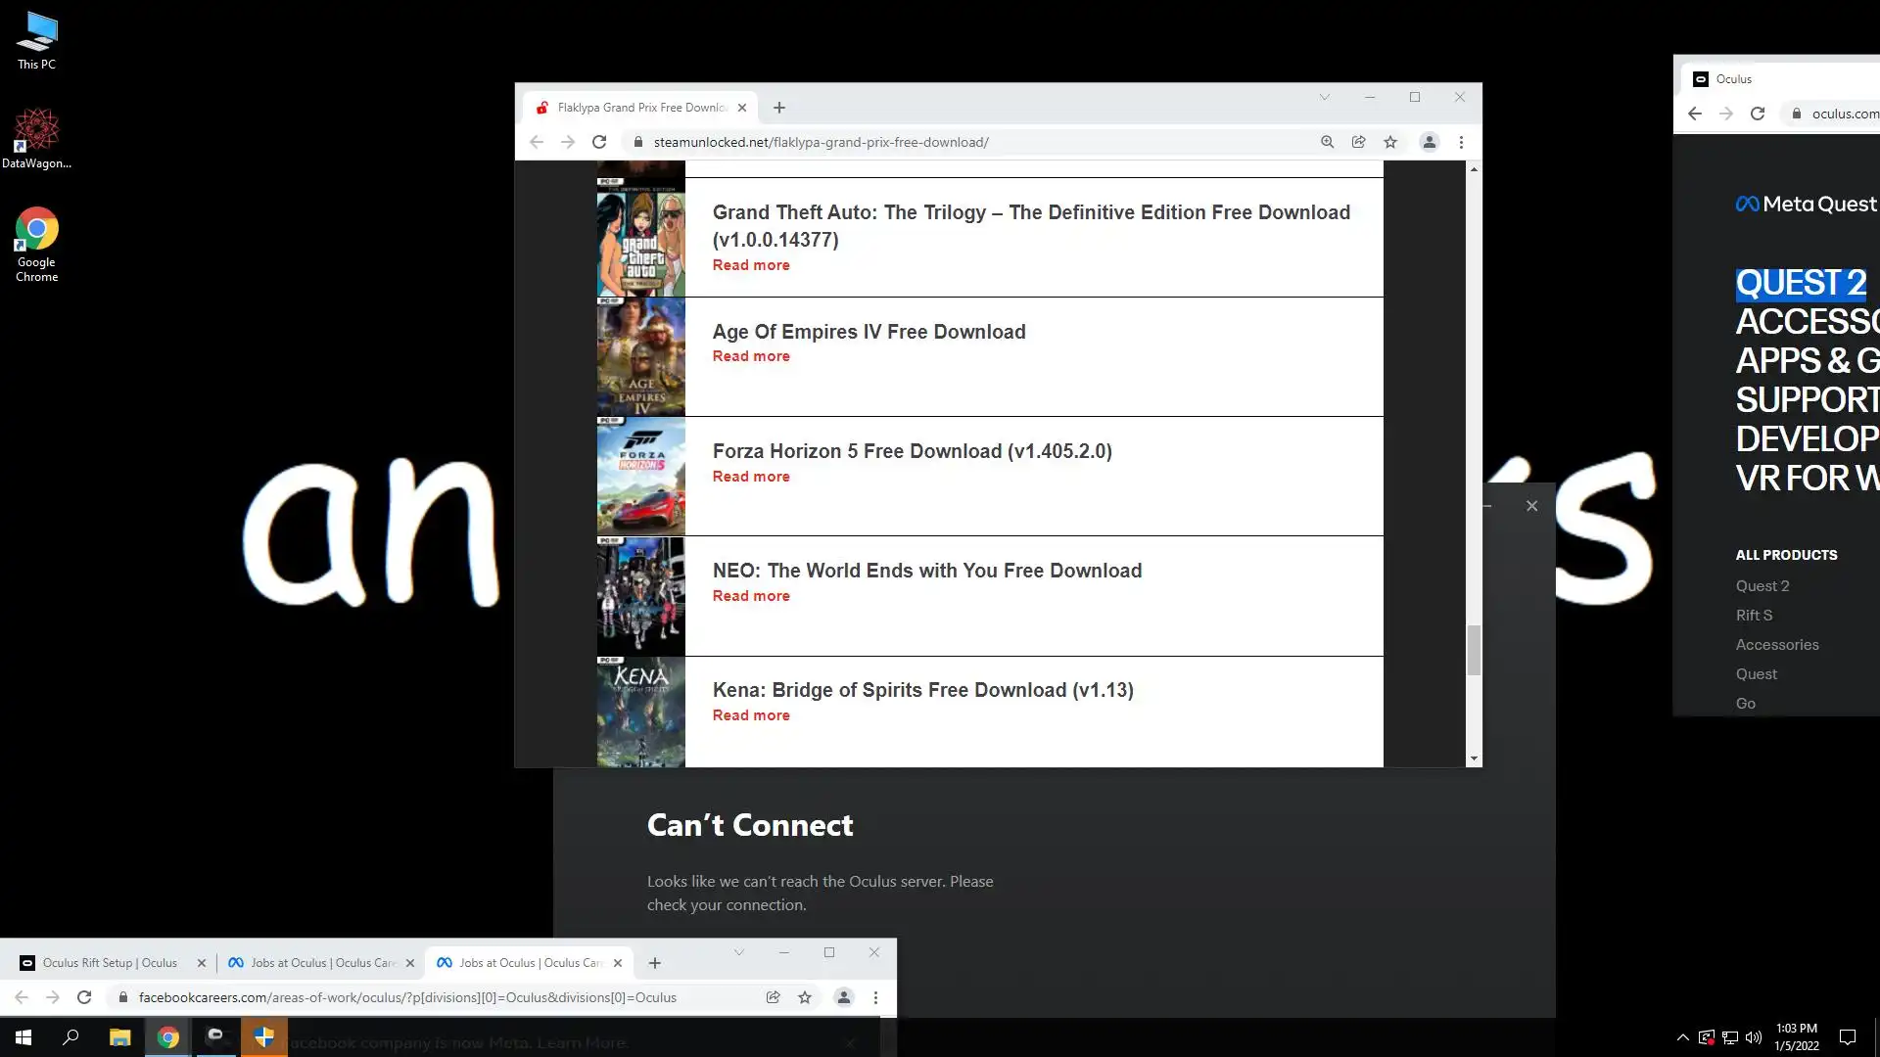Reload the steamunlocked page
The image size is (1880, 1057).
coord(599,142)
